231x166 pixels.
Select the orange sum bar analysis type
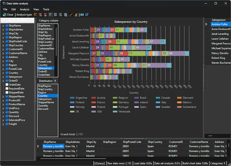pos(40,15)
